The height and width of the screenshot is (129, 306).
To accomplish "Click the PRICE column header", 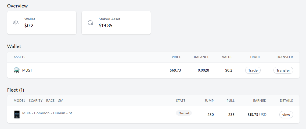I will (176, 57).
